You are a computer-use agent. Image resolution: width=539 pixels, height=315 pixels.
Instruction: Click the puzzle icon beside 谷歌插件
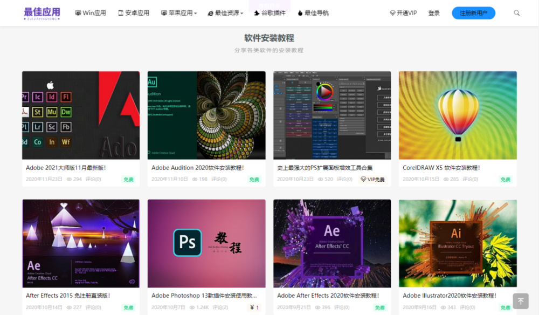pos(257,13)
